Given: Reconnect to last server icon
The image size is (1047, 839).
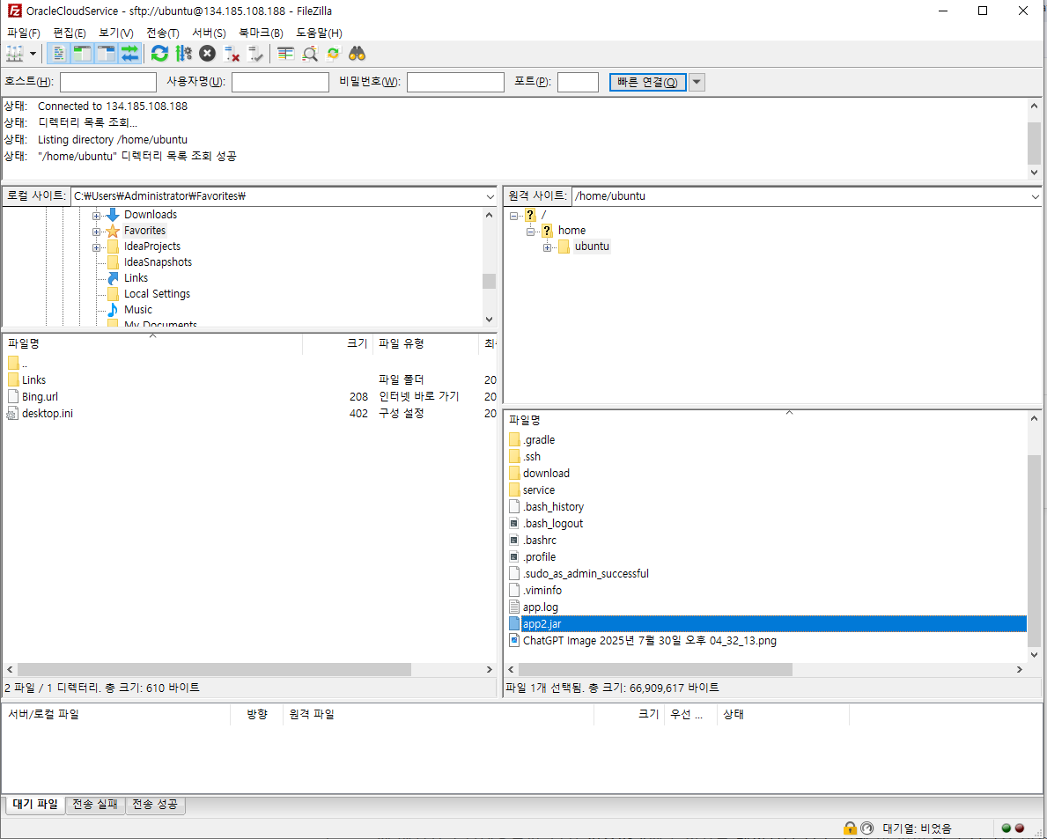Looking at the screenshot, I should point(255,54).
